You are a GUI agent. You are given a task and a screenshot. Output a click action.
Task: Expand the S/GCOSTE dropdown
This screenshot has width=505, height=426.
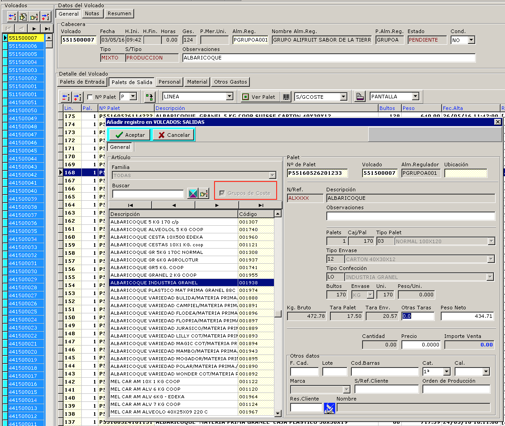[x=343, y=97]
